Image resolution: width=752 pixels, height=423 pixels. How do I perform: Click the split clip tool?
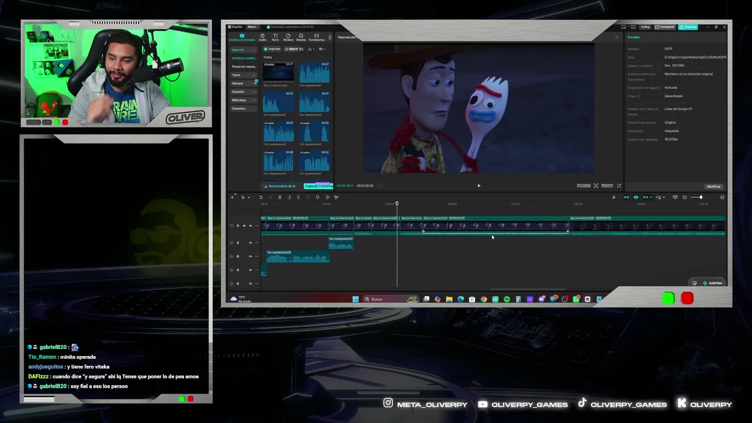(280, 197)
